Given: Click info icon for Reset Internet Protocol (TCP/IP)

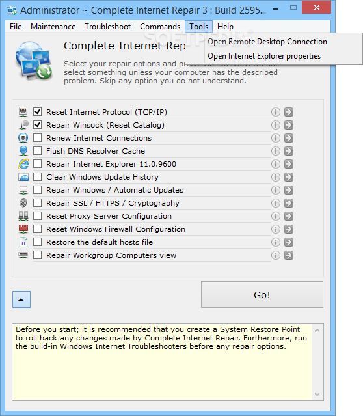Looking at the screenshot, I should coord(275,112).
